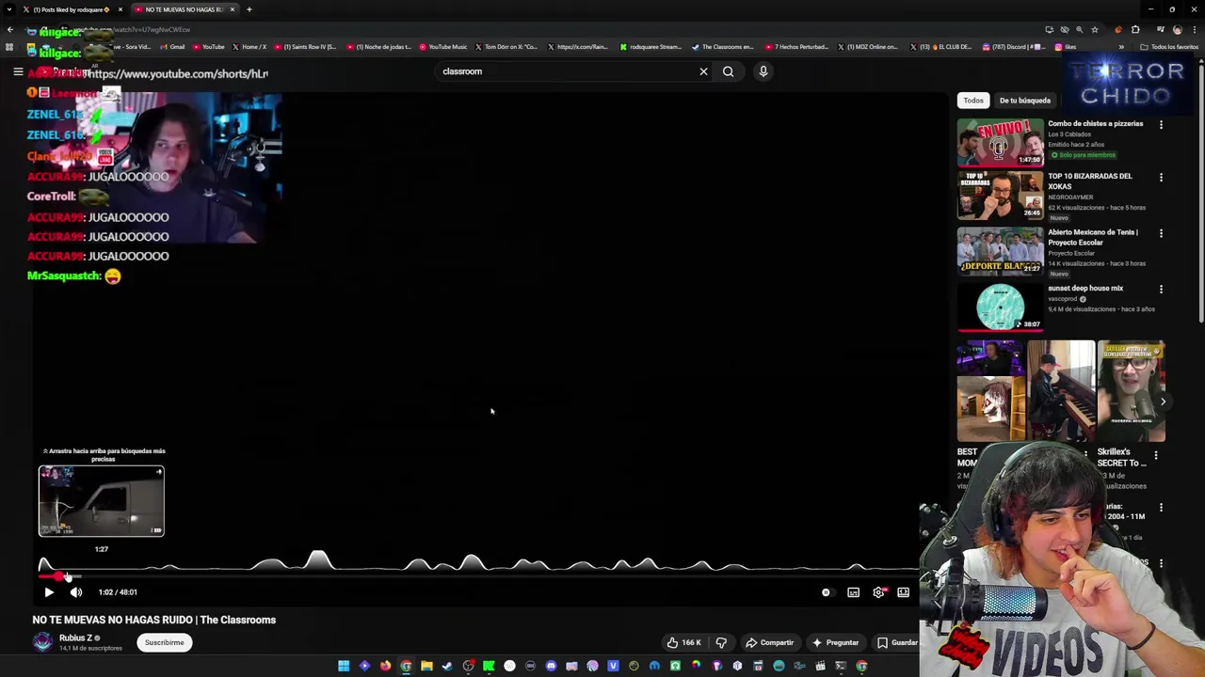Open the Gmail bookmark
1205x677 pixels.
coord(172,47)
